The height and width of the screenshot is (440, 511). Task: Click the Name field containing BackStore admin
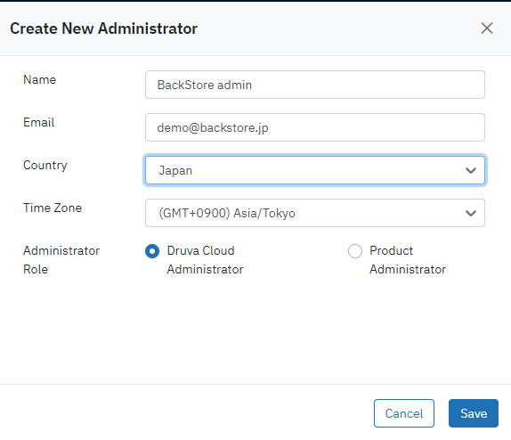(315, 85)
